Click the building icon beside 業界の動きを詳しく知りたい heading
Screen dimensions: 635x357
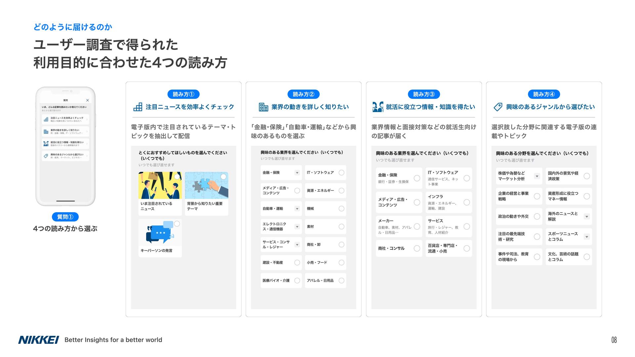coord(263,107)
